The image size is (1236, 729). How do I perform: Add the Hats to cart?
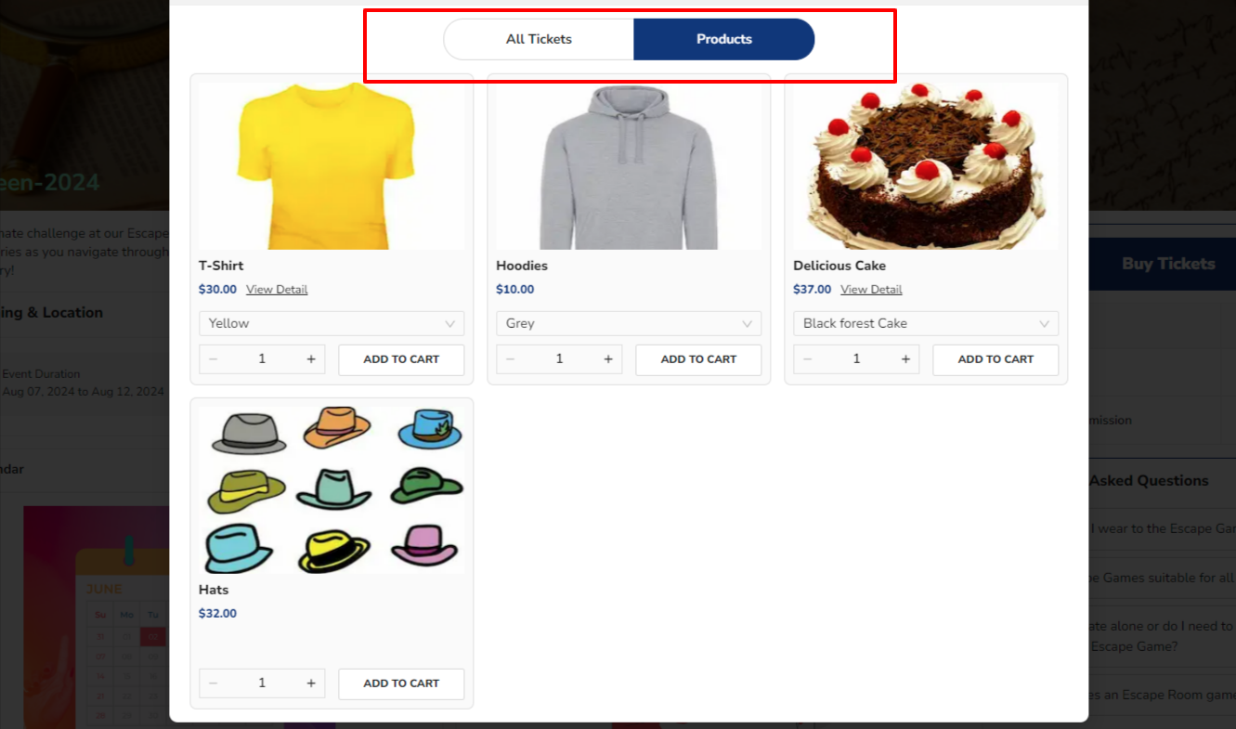pos(401,683)
